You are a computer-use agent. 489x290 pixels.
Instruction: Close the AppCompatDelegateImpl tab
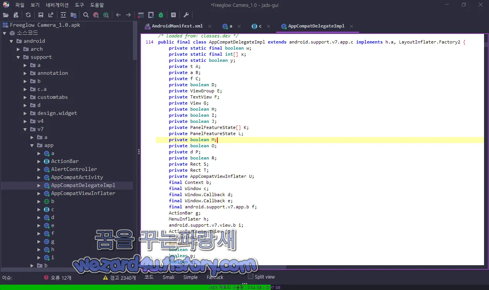tap(351, 26)
